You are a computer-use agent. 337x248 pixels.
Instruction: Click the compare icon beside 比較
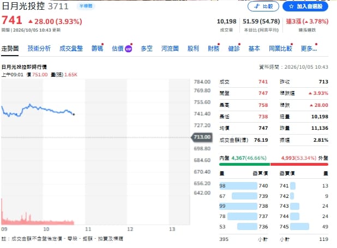[257, 7]
